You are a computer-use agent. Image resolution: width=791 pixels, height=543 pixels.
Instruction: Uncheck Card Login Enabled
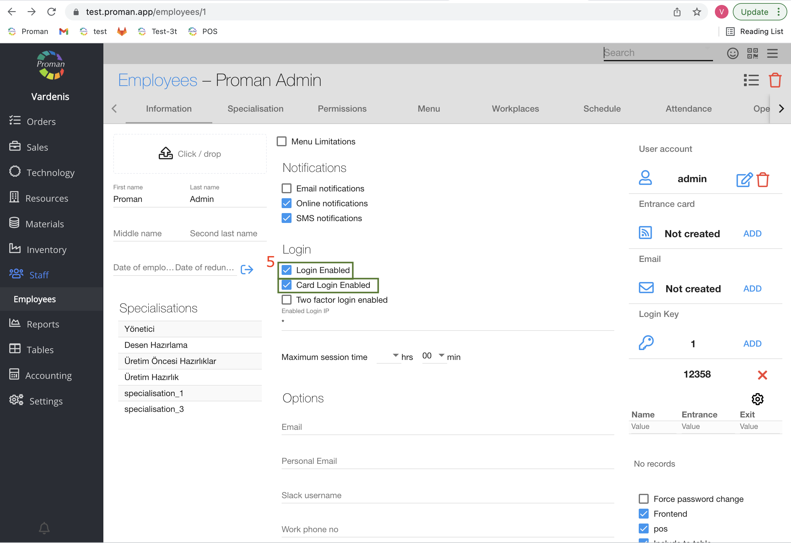tap(287, 285)
